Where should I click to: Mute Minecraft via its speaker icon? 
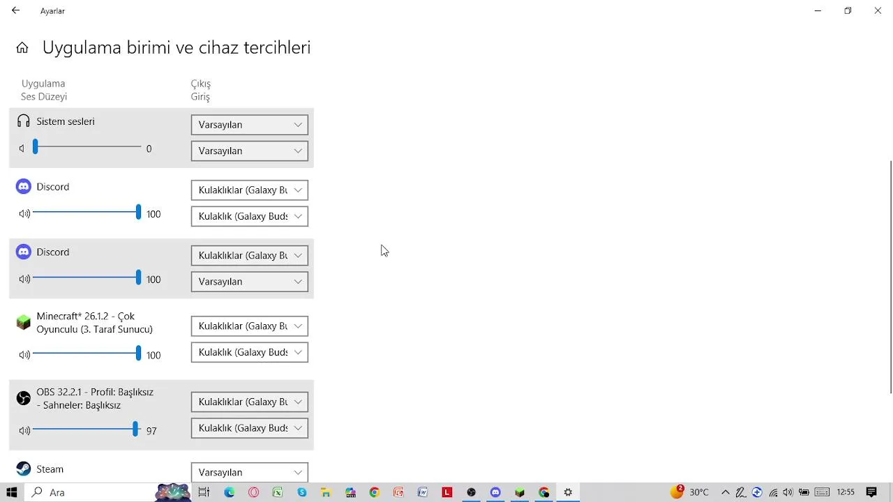[x=24, y=355]
